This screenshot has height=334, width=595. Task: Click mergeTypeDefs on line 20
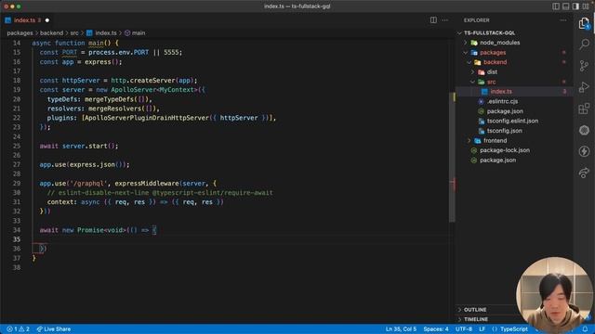coord(109,99)
